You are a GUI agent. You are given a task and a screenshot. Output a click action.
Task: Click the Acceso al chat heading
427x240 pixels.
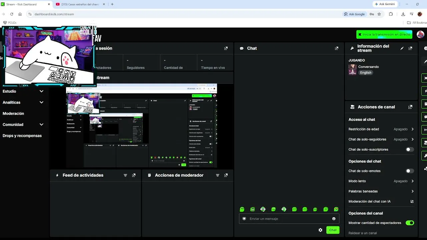(362, 120)
